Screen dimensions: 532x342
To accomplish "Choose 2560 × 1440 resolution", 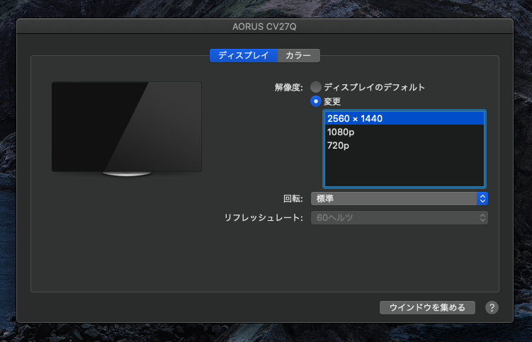I will tap(404, 118).
